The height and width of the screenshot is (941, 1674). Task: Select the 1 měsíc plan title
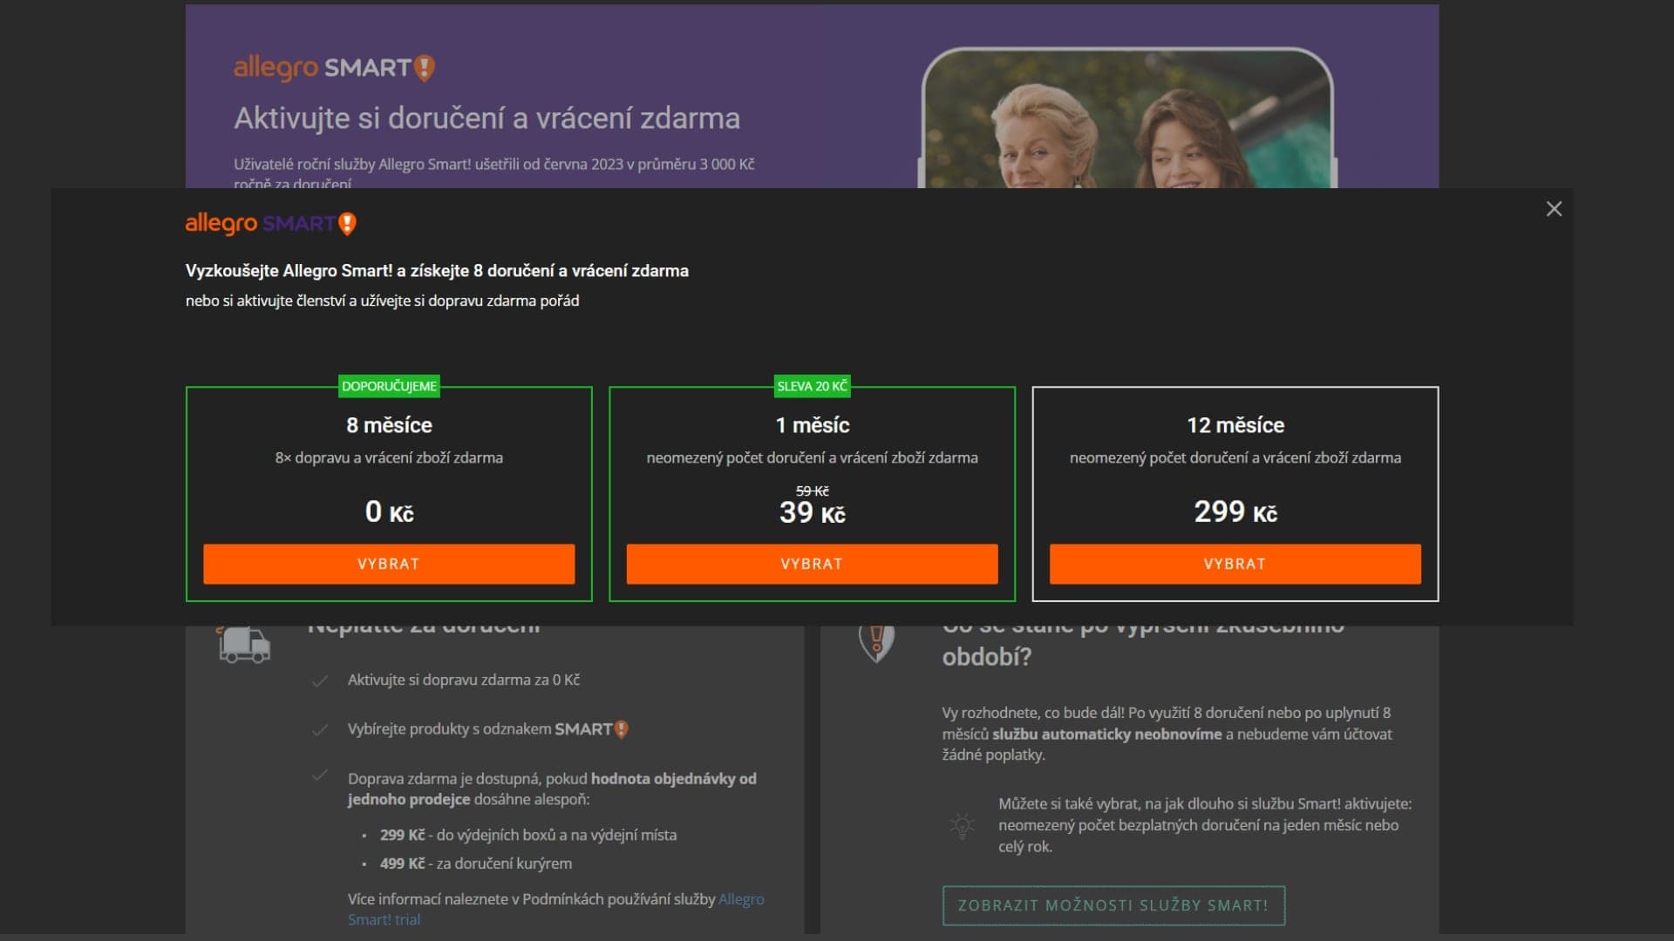point(812,425)
